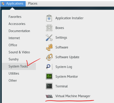The width and height of the screenshot is (114, 103).
Task: Click the Terminal text label
Action: pos(62,86)
